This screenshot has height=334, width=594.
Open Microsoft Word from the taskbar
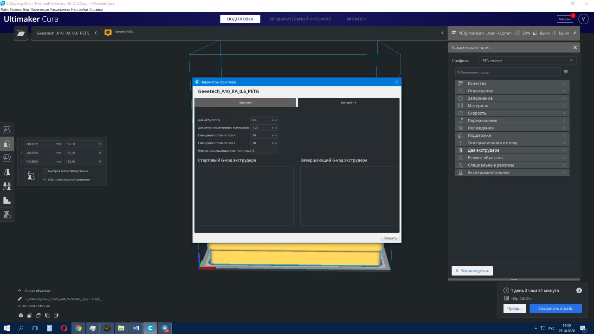pyautogui.click(x=136, y=328)
